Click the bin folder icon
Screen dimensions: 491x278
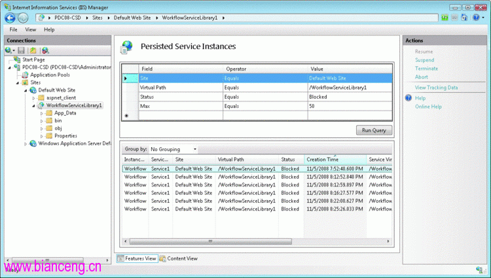pyautogui.click(x=49, y=121)
